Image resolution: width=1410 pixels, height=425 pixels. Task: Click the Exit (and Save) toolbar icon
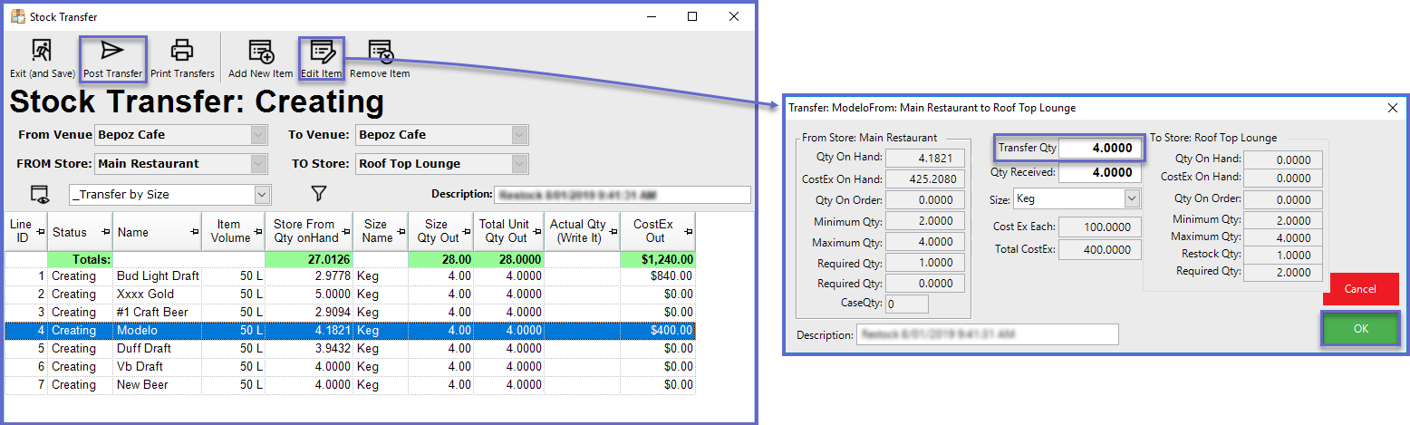[x=42, y=51]
